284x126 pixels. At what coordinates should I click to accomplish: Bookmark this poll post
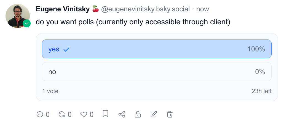point(105,114)
